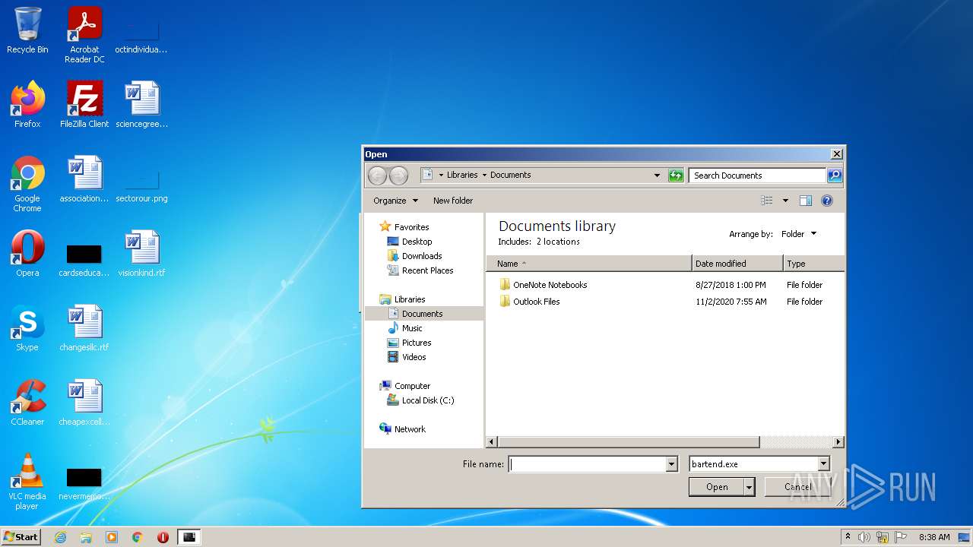The width and height of the screenshot is (973, 547).
Task: Open the Action Center flag in the tray
Action: [900, 537]
